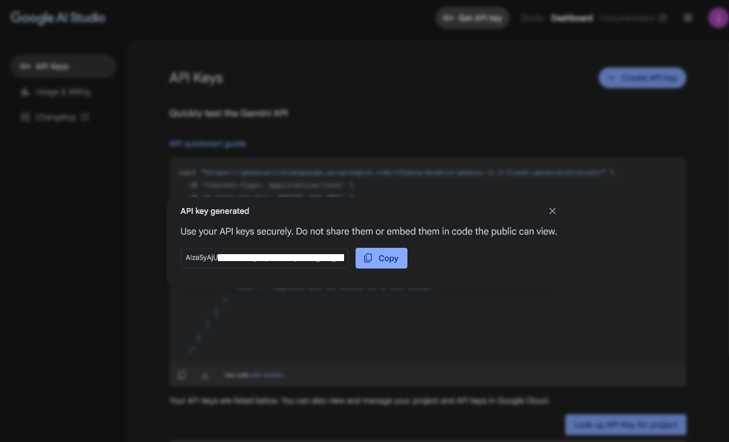This screenshot has height=442, width=729.
Task: Select API Keys in the sidebar
Action: pyautogui.click(x=63, y=66)
